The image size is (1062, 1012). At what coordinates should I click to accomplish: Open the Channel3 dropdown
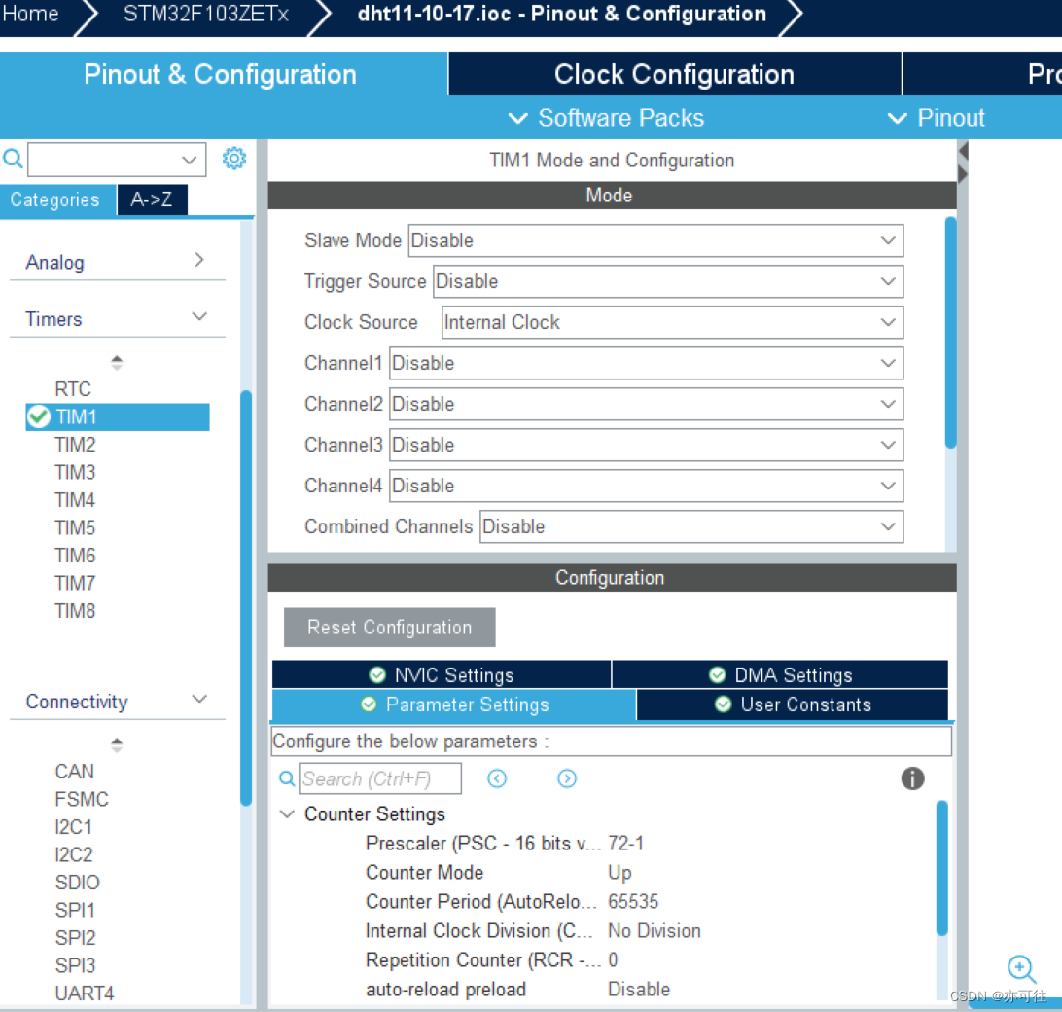click(646, 446)
